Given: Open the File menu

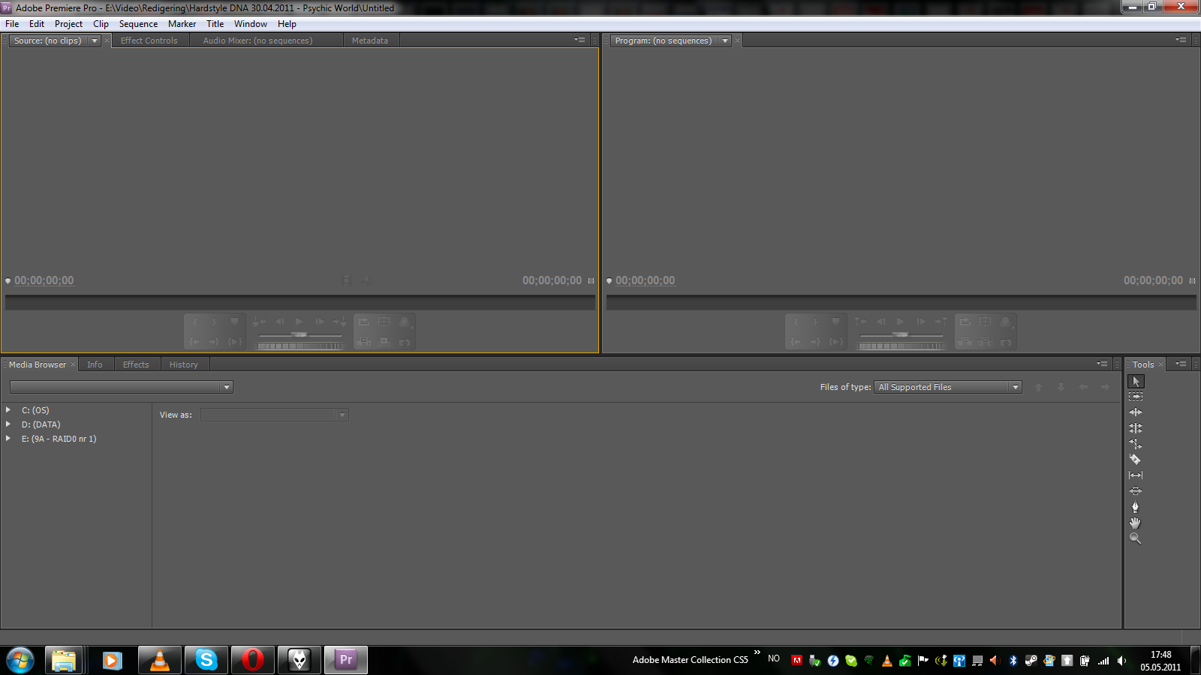Looking at the screenshot, I should pos(12,24).
